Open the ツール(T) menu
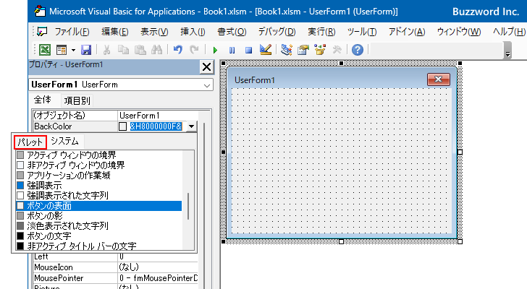Image resolution: width=527 pixels, height=289 pixels. point(362,32)
